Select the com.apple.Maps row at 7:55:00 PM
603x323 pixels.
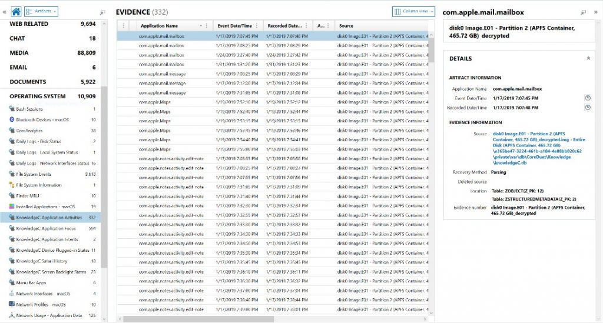(273, 149)
